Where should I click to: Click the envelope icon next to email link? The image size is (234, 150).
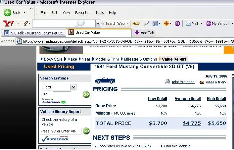(x=202, y=82)
